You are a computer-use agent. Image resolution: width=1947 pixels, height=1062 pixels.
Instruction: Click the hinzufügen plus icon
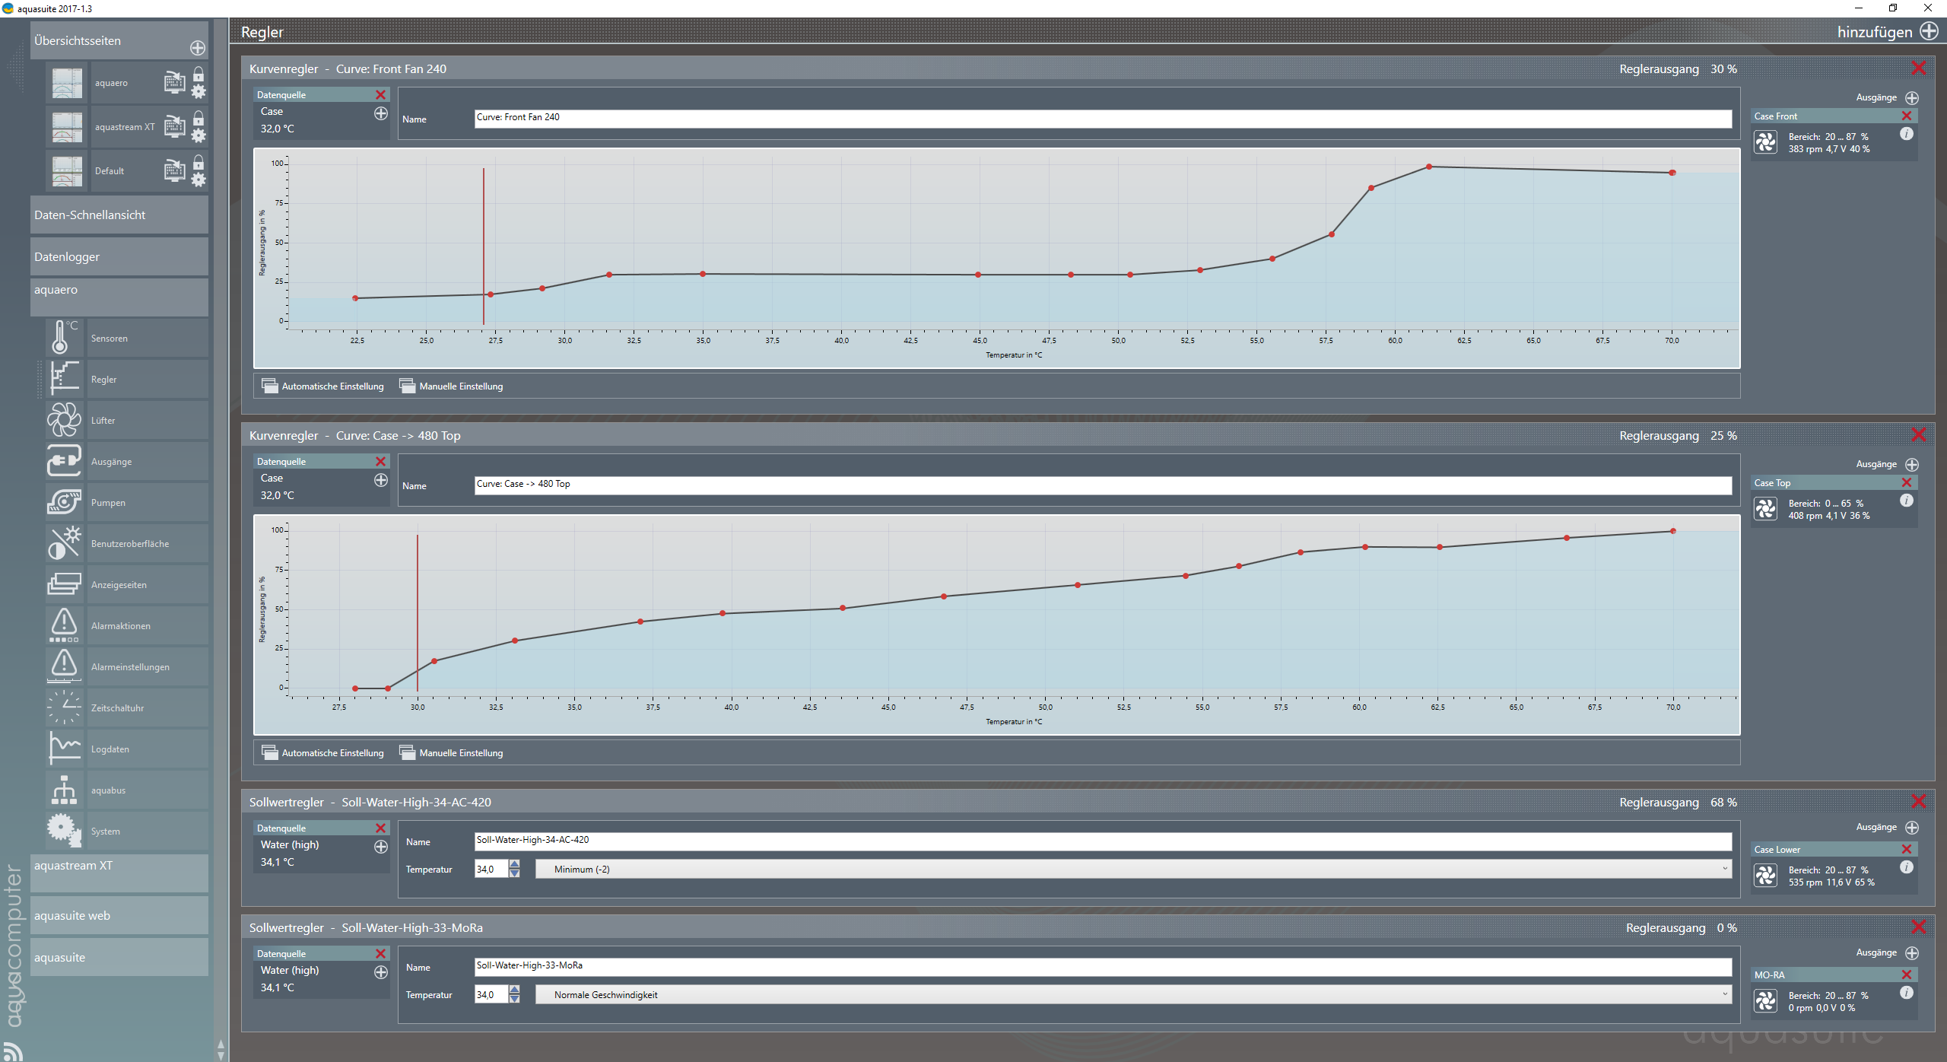(x=1929, y=31)
